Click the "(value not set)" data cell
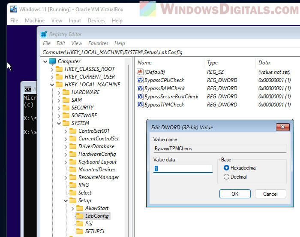This screenshot has height=237, width=300. coord(274,72)
